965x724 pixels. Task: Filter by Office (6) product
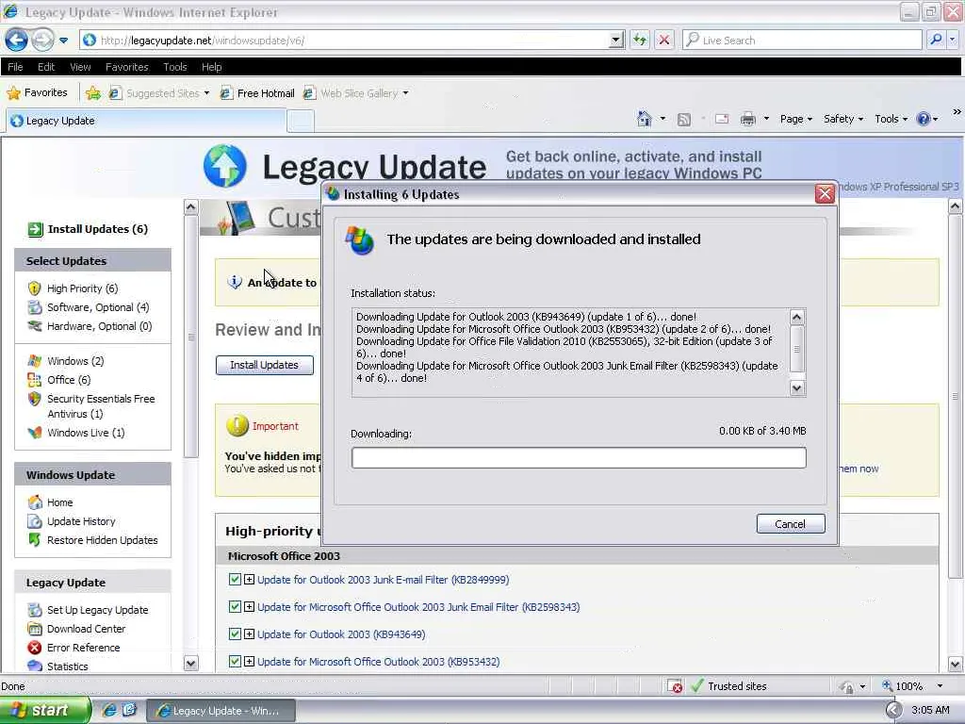click(68, 380)
